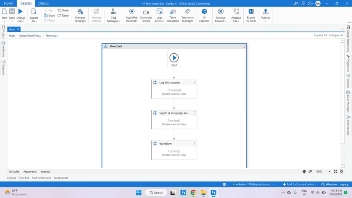The height and width of the screenshot is (198, 352).
Task: Select SignIn & Language sel... activity
Action: [x=174, y=119]
